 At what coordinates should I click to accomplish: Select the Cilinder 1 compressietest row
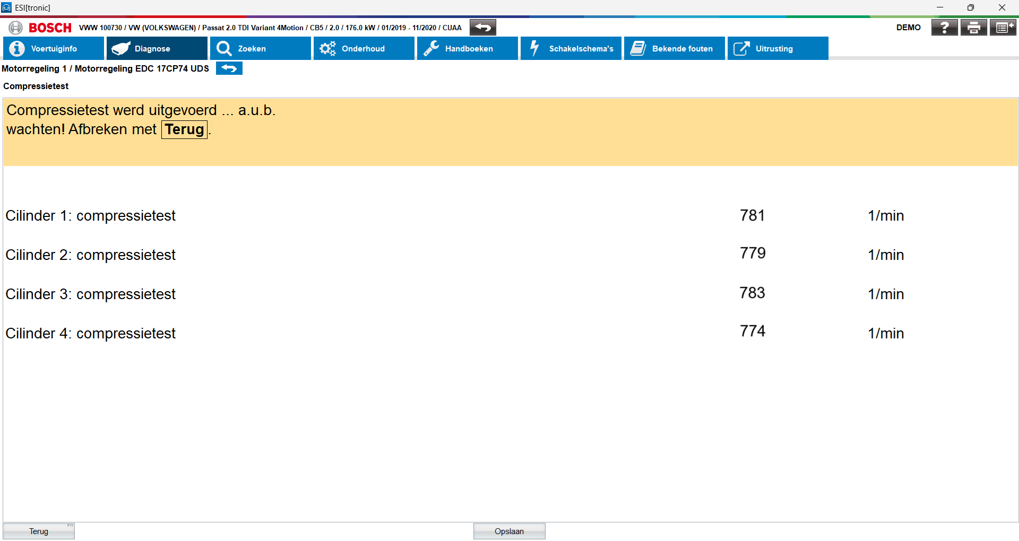pyautogui.click(x=91, y=216)
